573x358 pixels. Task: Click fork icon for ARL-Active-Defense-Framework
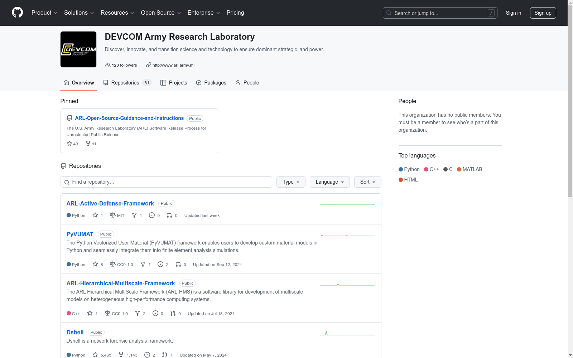(x=134, y=215)
